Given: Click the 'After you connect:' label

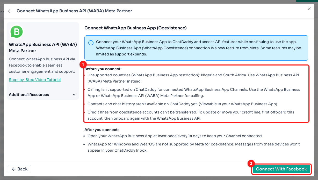Looking at the screenshot, I should [x=102, y=130].
